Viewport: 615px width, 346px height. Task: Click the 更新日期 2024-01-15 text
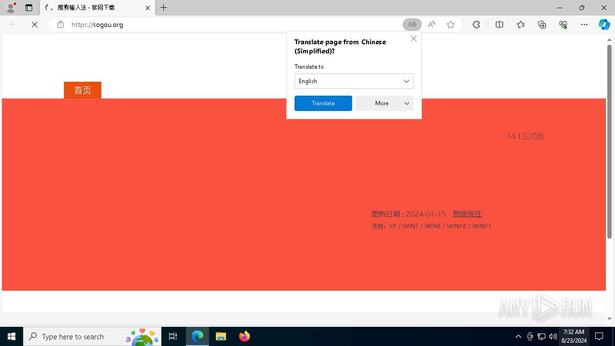click(408, 214)
